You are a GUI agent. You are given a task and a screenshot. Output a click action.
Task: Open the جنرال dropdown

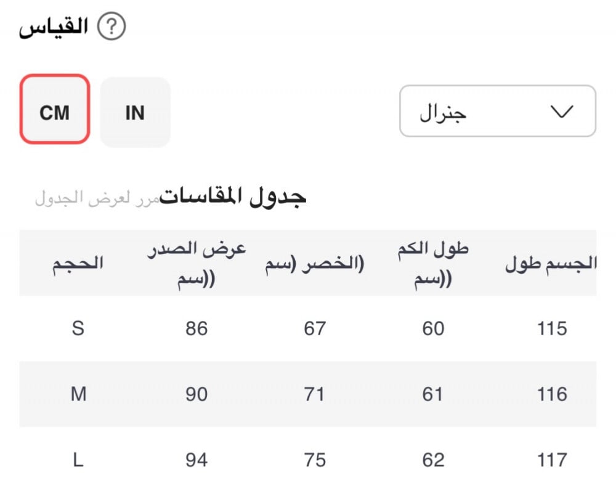point(498,111)
